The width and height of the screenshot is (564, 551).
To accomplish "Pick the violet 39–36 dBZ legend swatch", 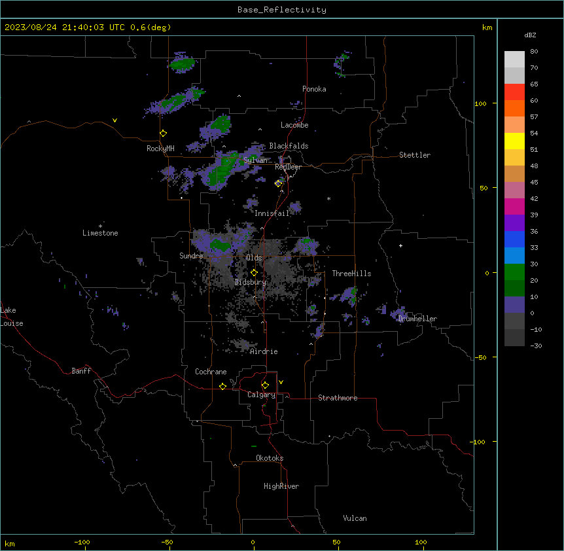I will [x=514, y=223].
